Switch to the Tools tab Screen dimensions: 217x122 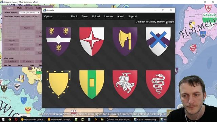[38, 8]
